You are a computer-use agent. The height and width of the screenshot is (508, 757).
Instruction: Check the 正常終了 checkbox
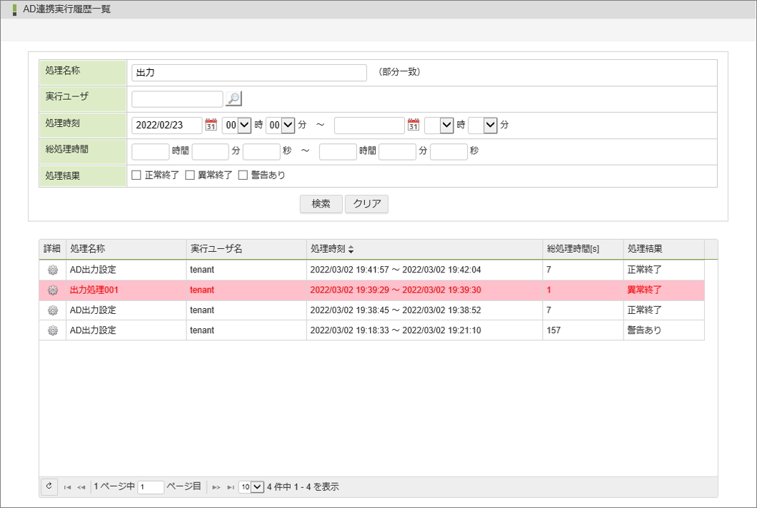click(136, 175)
